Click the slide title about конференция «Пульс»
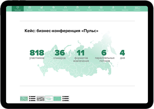This screenshot has height=109, width=154. [61, 31]
